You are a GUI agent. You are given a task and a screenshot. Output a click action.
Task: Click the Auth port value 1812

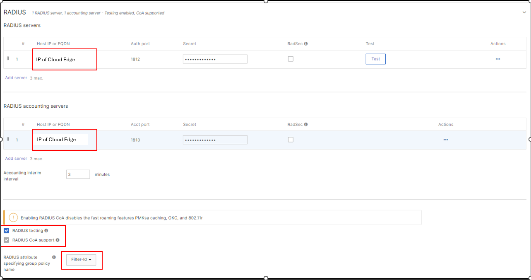[x=135, y=59]
